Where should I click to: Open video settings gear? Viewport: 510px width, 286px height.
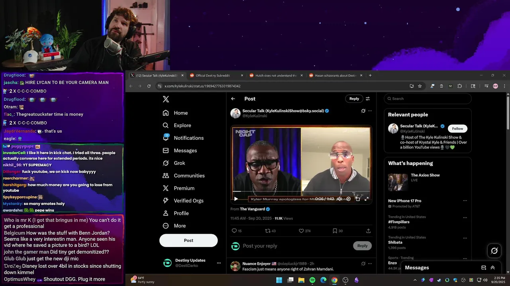coord(348,199)
